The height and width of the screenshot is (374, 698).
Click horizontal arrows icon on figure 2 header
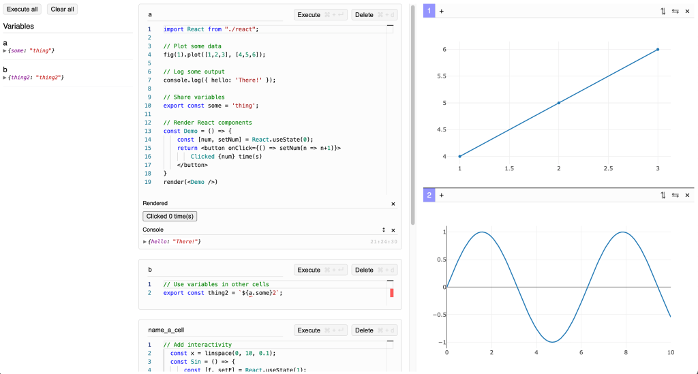coord(675,196)
